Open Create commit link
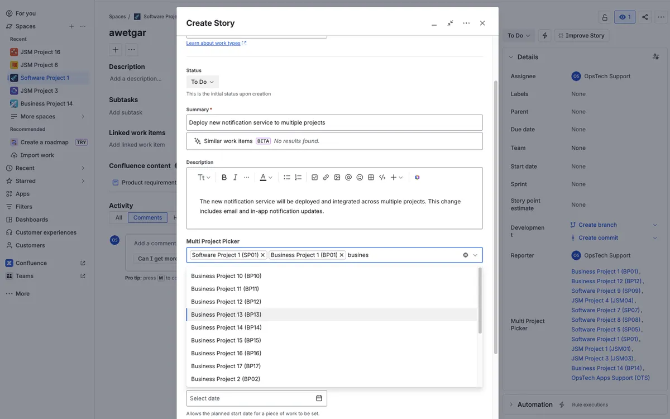670x419 pixels. [x=598, y=237]
